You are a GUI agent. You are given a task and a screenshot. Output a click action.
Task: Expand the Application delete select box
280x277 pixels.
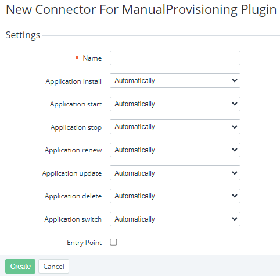pyautogui.click(x=175, y=196)
